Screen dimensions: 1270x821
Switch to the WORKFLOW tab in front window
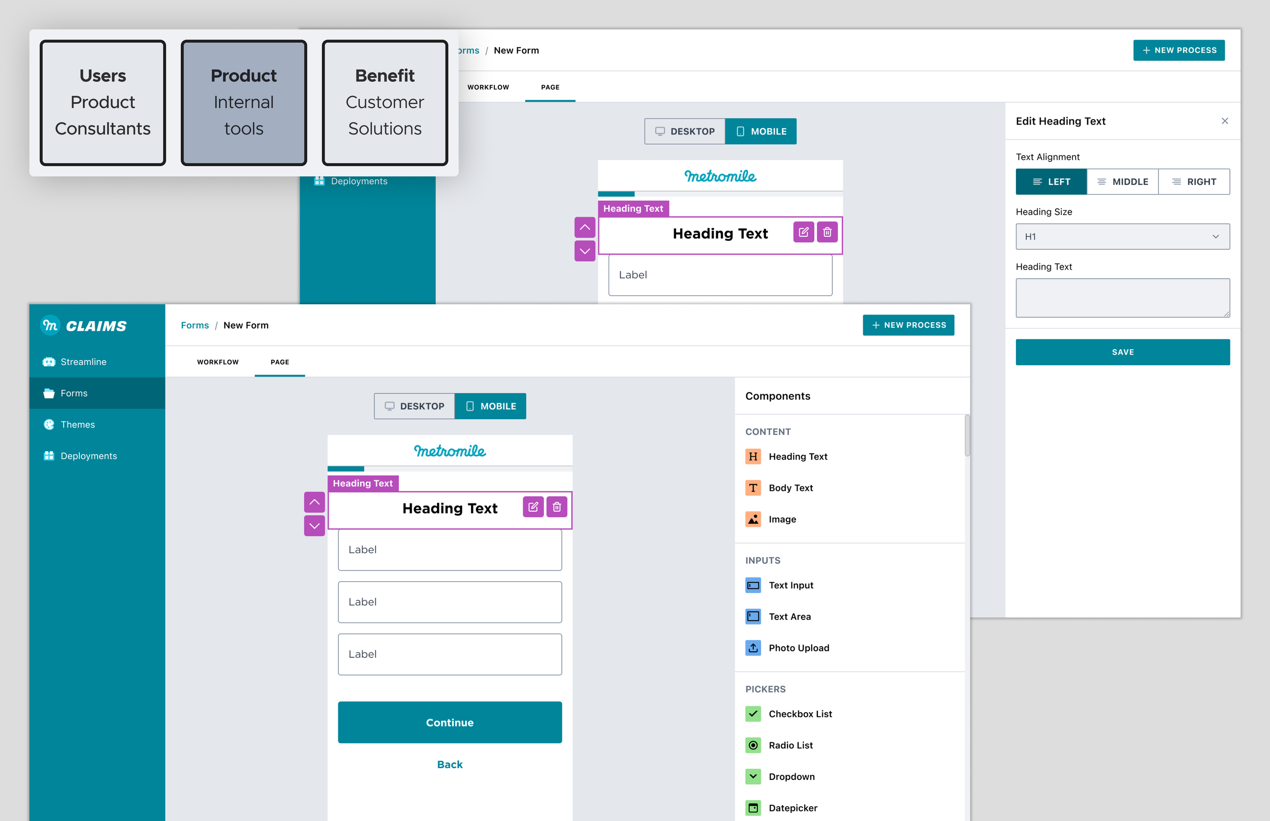tap(217, 362)
